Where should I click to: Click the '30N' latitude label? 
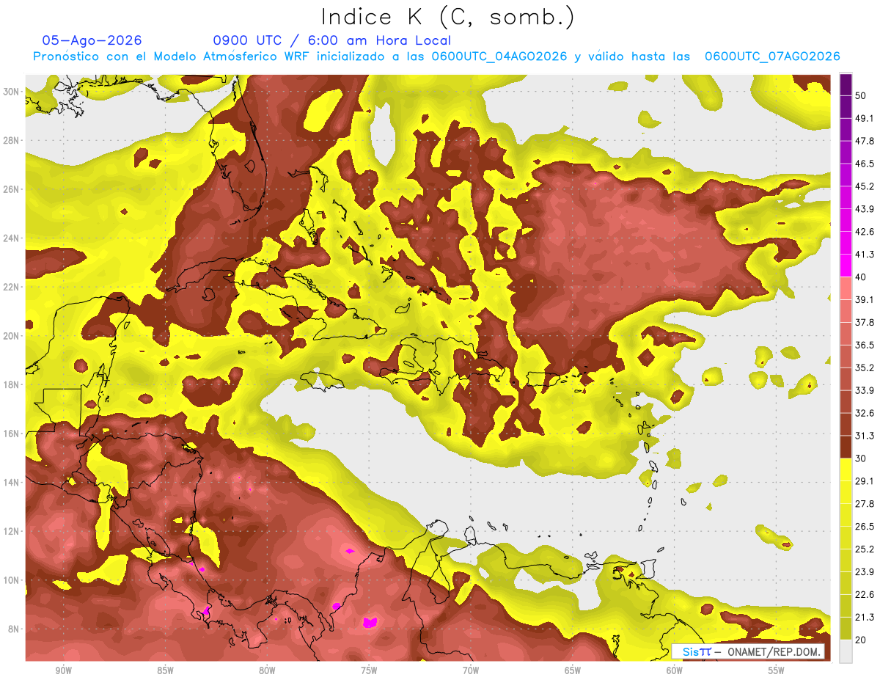(x=11, y=91)
